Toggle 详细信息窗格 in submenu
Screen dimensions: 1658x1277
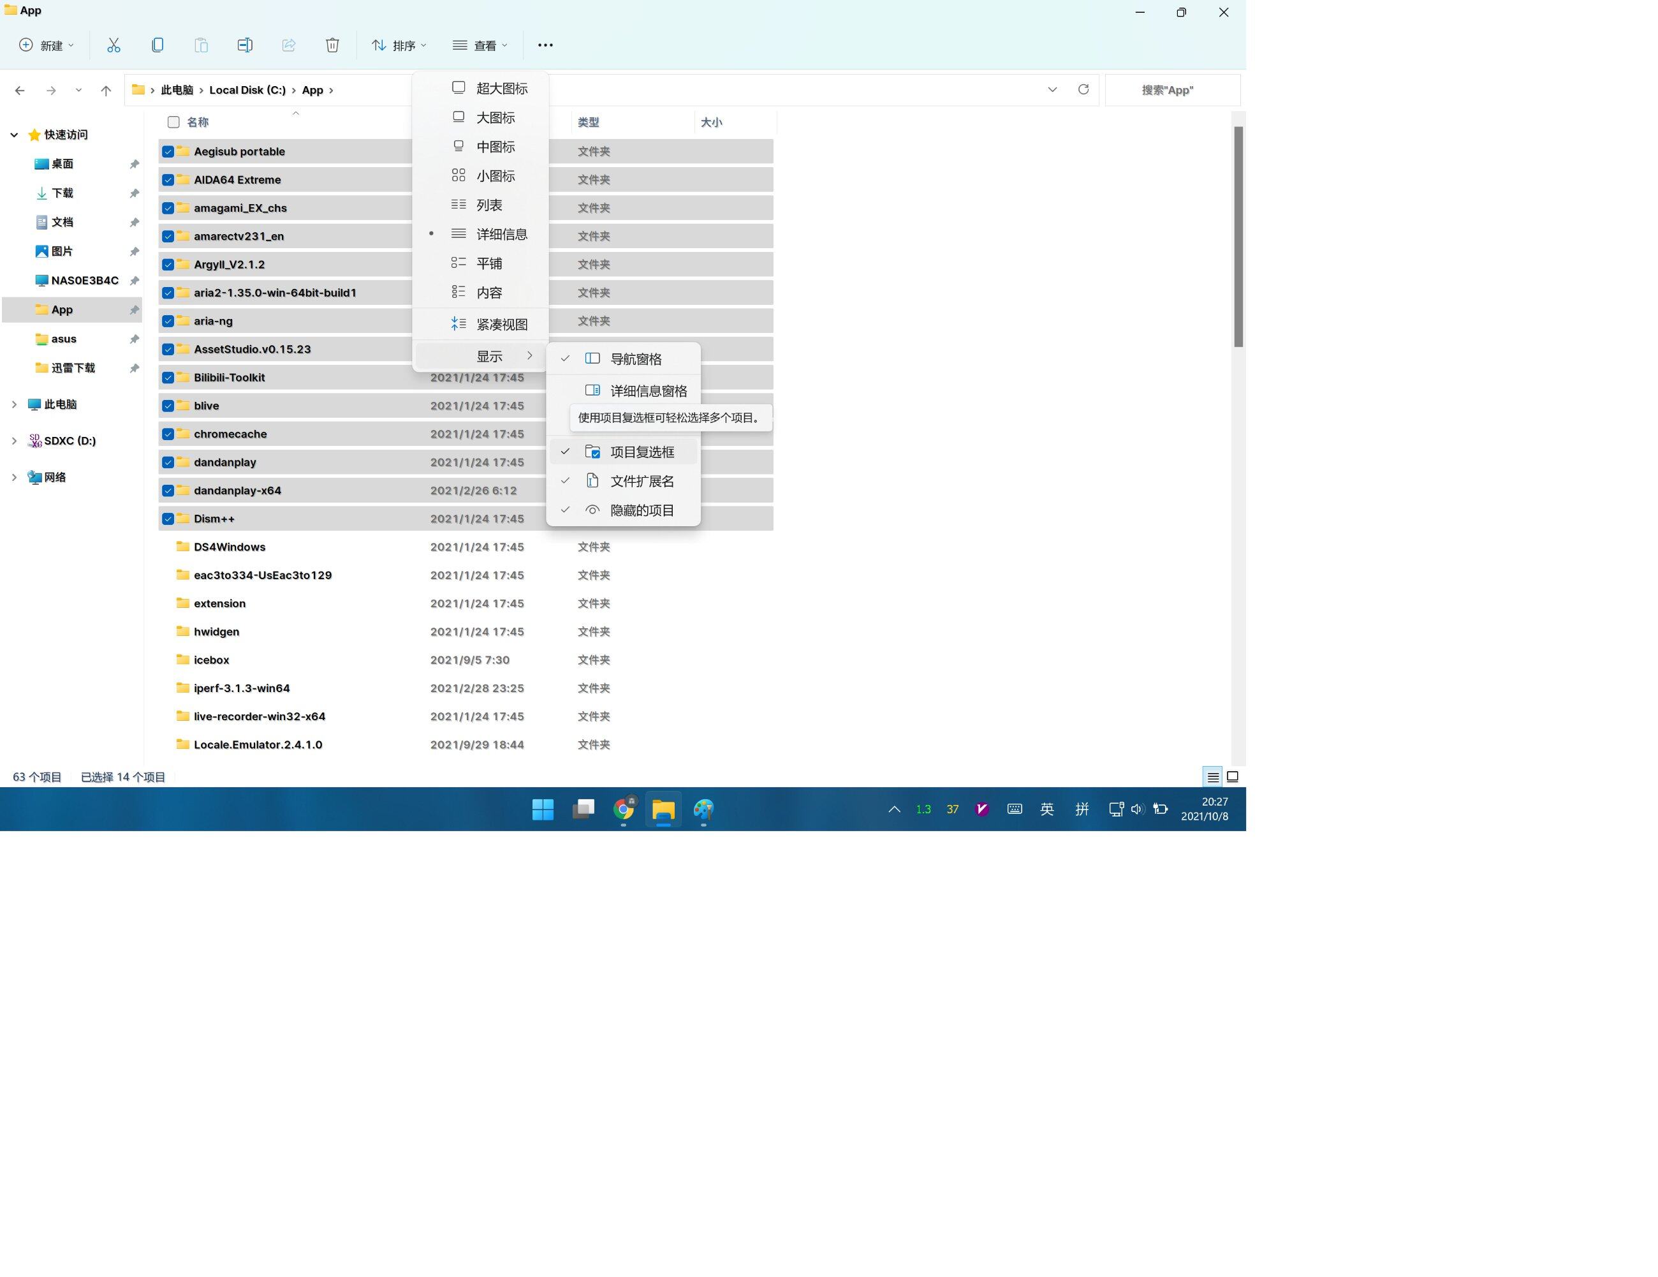623,391
